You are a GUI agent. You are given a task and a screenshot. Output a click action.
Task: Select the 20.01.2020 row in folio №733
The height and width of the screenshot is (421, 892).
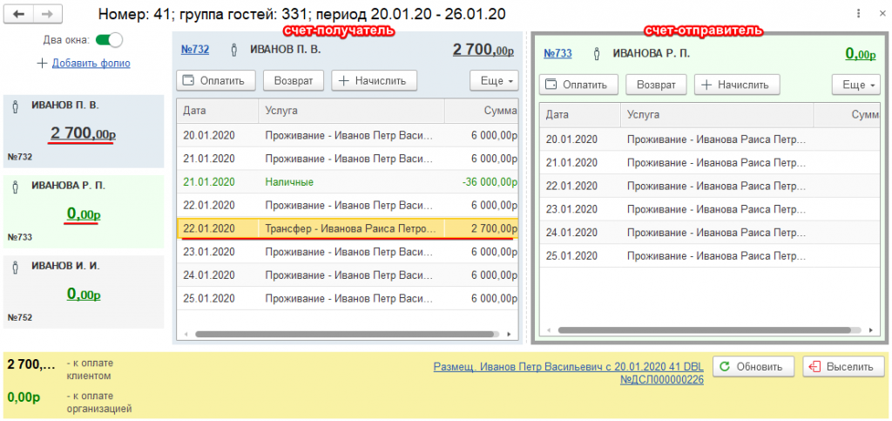tap(710, 139)
